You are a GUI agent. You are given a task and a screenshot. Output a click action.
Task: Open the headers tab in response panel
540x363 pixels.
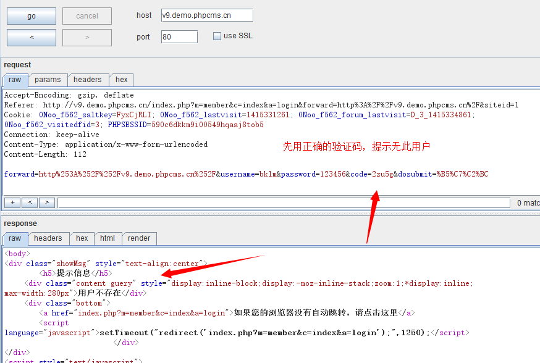pos(48,238)
